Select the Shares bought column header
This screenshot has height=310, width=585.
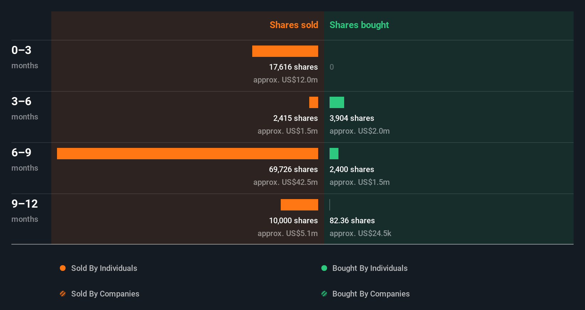coord(359,25)
